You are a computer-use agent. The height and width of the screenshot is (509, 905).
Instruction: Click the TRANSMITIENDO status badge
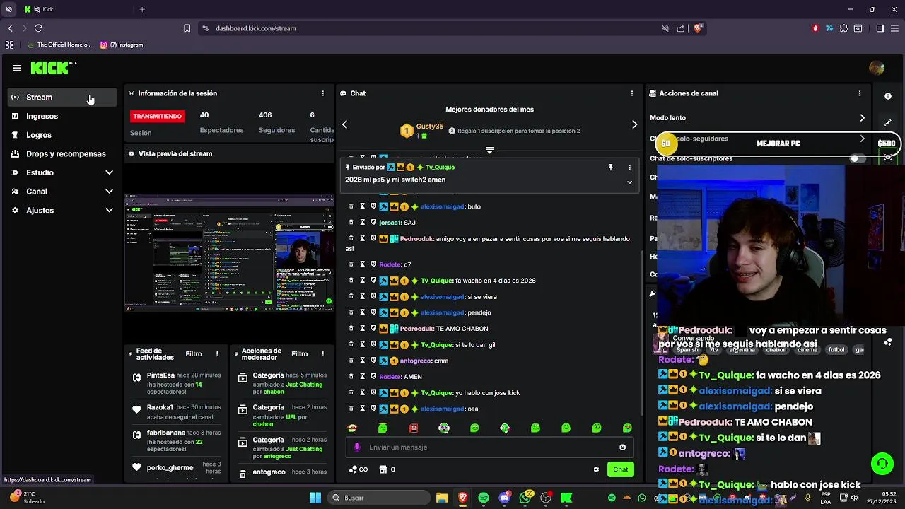pos(158,116)
